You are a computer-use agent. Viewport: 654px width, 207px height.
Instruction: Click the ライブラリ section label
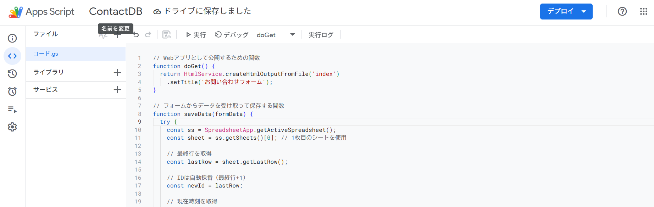[x=49, y=72]
